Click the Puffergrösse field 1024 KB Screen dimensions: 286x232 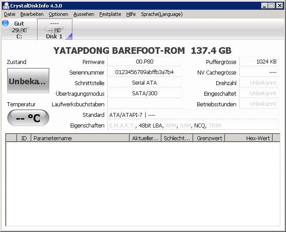point(259,62)
